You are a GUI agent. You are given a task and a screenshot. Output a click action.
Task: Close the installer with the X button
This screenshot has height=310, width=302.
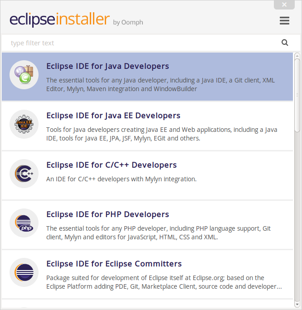tap(284, 5)
